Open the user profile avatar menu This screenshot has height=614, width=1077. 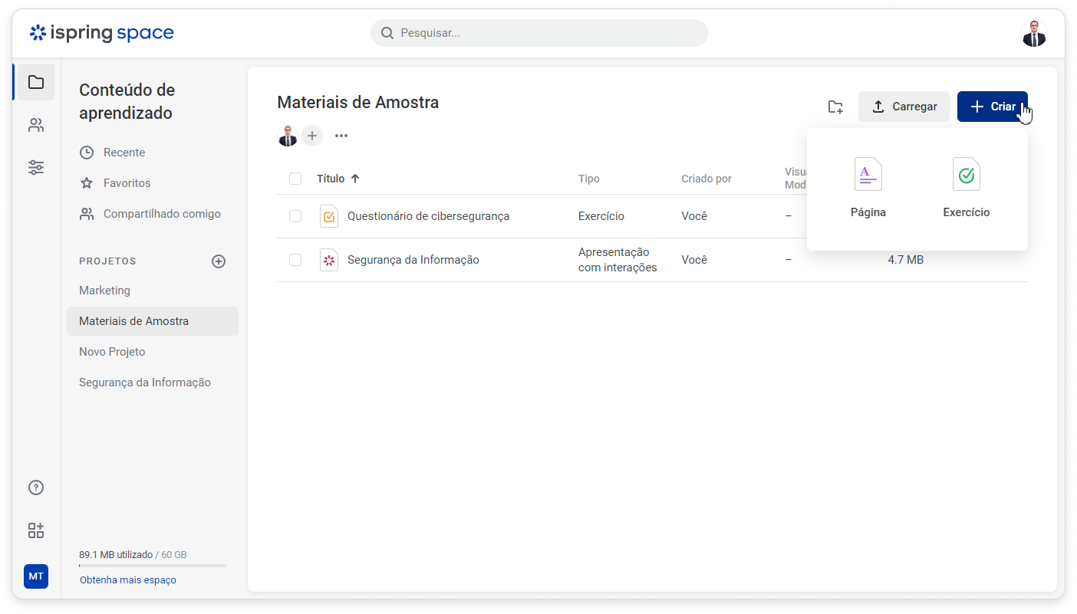pyautogui.click(x=1033, y=34)
